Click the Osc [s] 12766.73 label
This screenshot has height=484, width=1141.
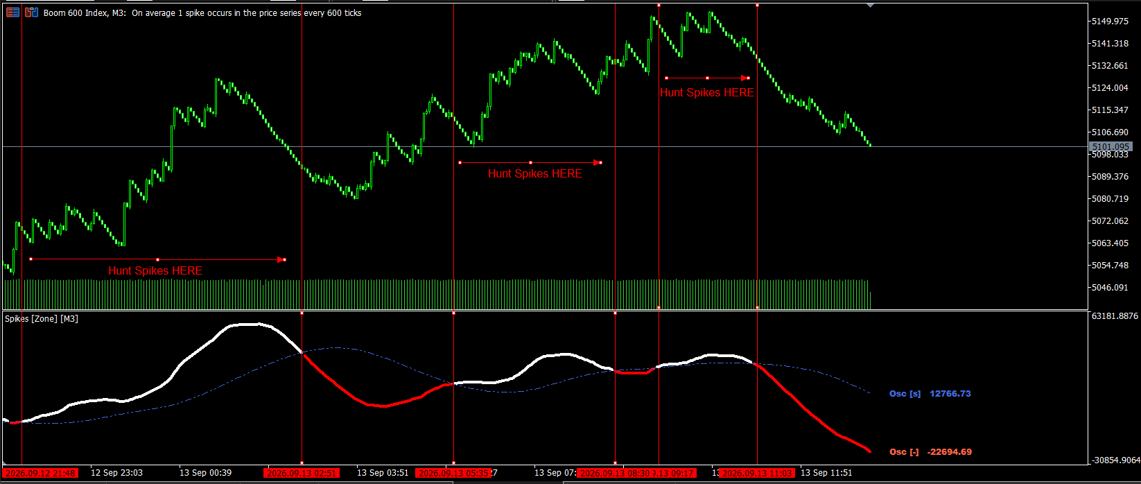(930, 393)
